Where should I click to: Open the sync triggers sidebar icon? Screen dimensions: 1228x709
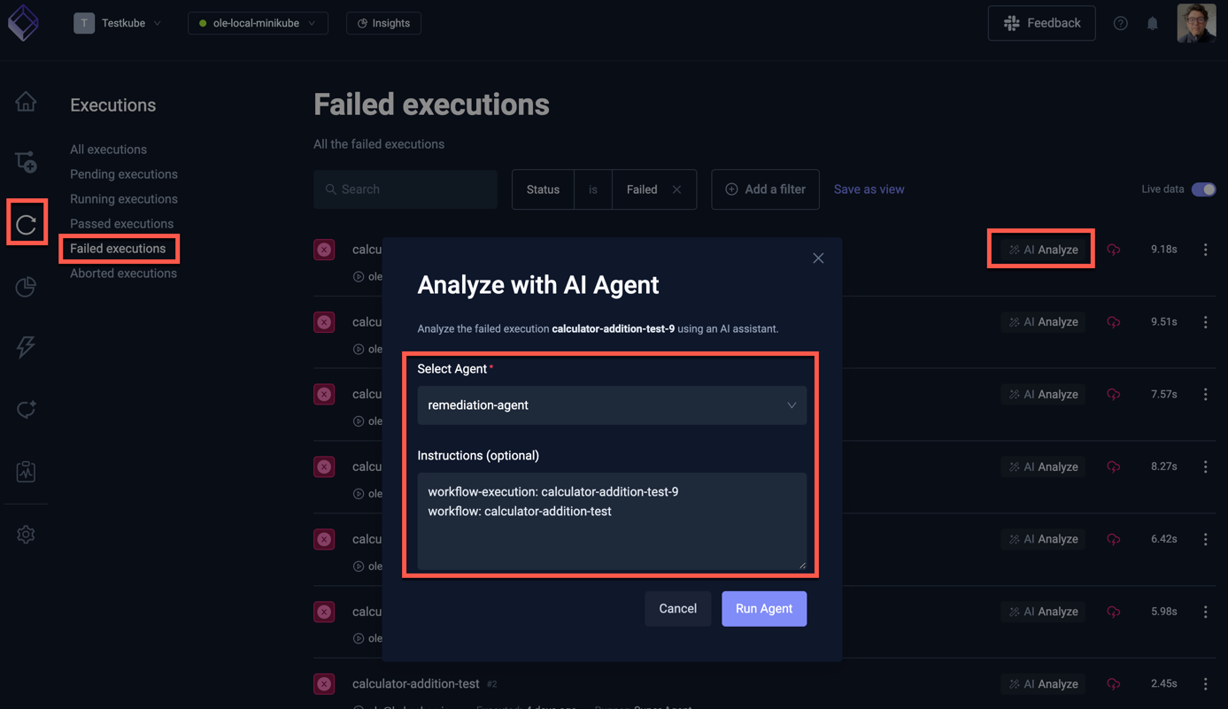point(26,408)
